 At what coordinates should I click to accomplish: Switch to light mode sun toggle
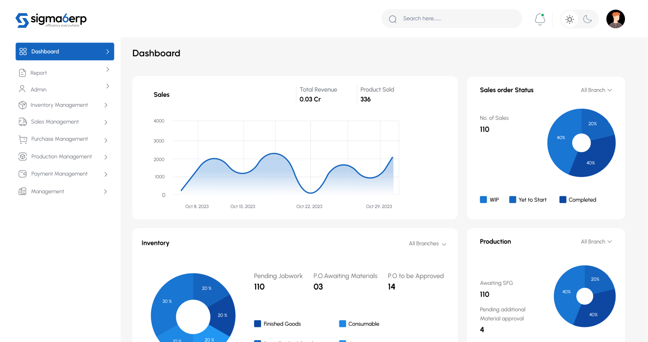tap(570, 19)
